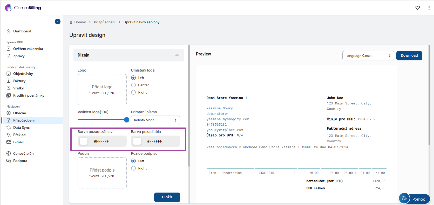Click the Dashboard home icon
This screenshot has height=205, width=434.
tap(9, 31)
